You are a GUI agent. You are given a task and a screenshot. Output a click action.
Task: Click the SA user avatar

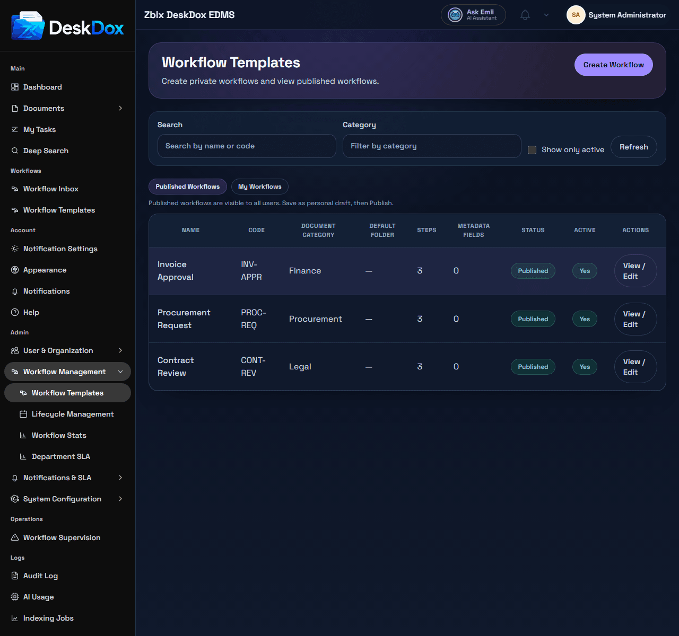pyautogui.click(x=576, y=15)
